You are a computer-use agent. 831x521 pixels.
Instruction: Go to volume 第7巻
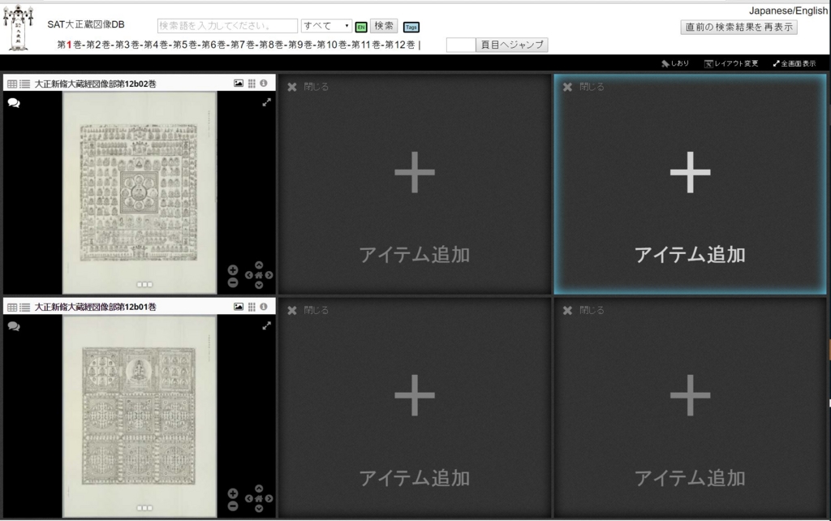tap(243, 45)
